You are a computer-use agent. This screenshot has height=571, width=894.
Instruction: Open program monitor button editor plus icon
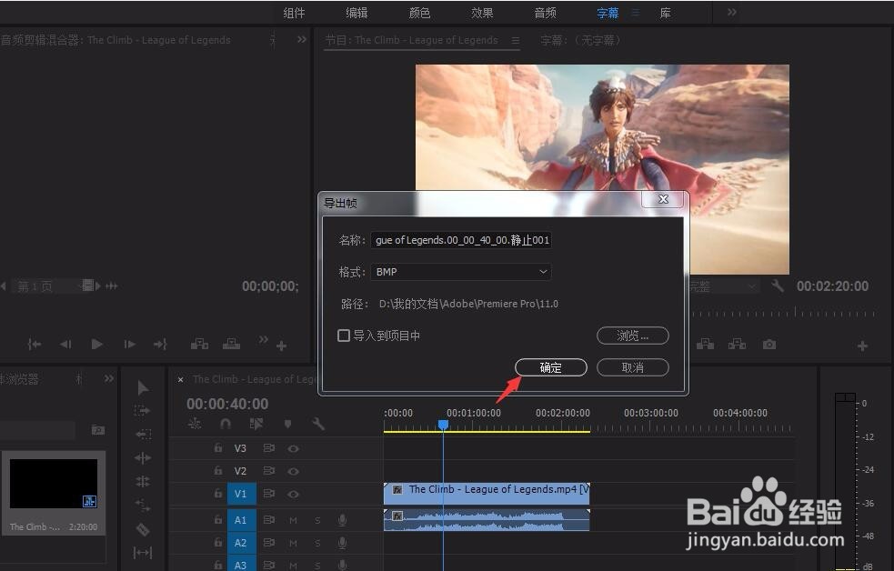(862, 346)
